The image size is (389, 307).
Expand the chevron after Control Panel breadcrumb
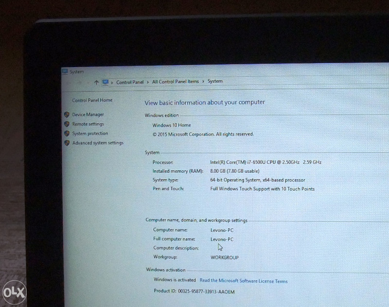point(148,82)
